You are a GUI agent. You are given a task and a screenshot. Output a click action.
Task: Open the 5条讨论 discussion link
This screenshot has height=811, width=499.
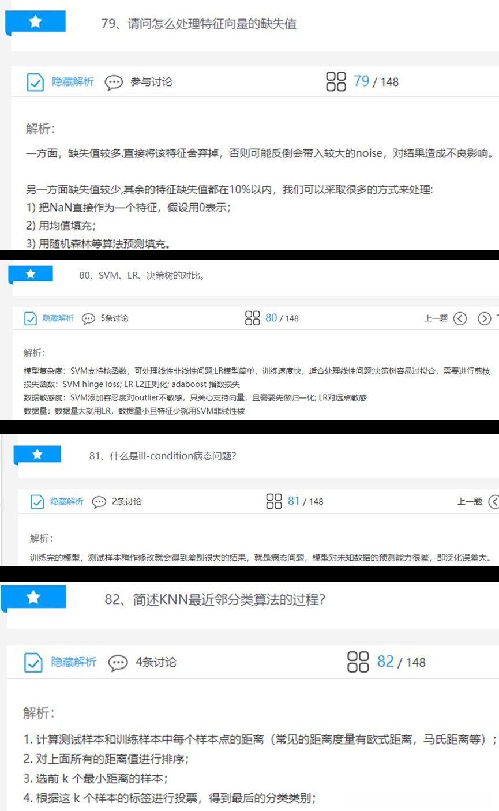pyautogui.click(x=114, y=318)
